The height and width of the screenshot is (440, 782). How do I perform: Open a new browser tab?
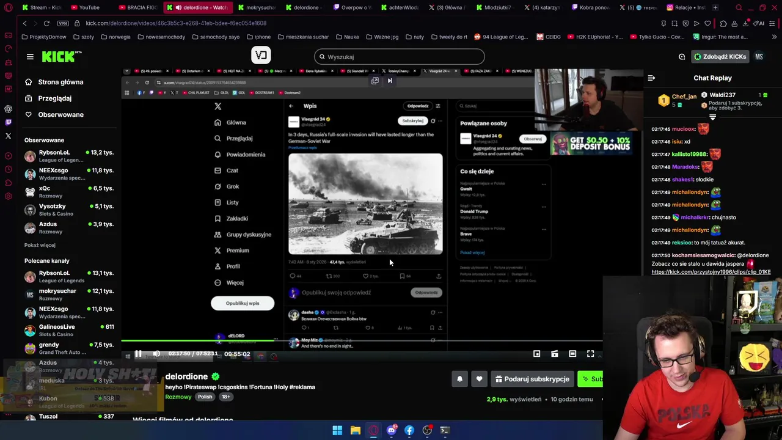coord(715,7)
